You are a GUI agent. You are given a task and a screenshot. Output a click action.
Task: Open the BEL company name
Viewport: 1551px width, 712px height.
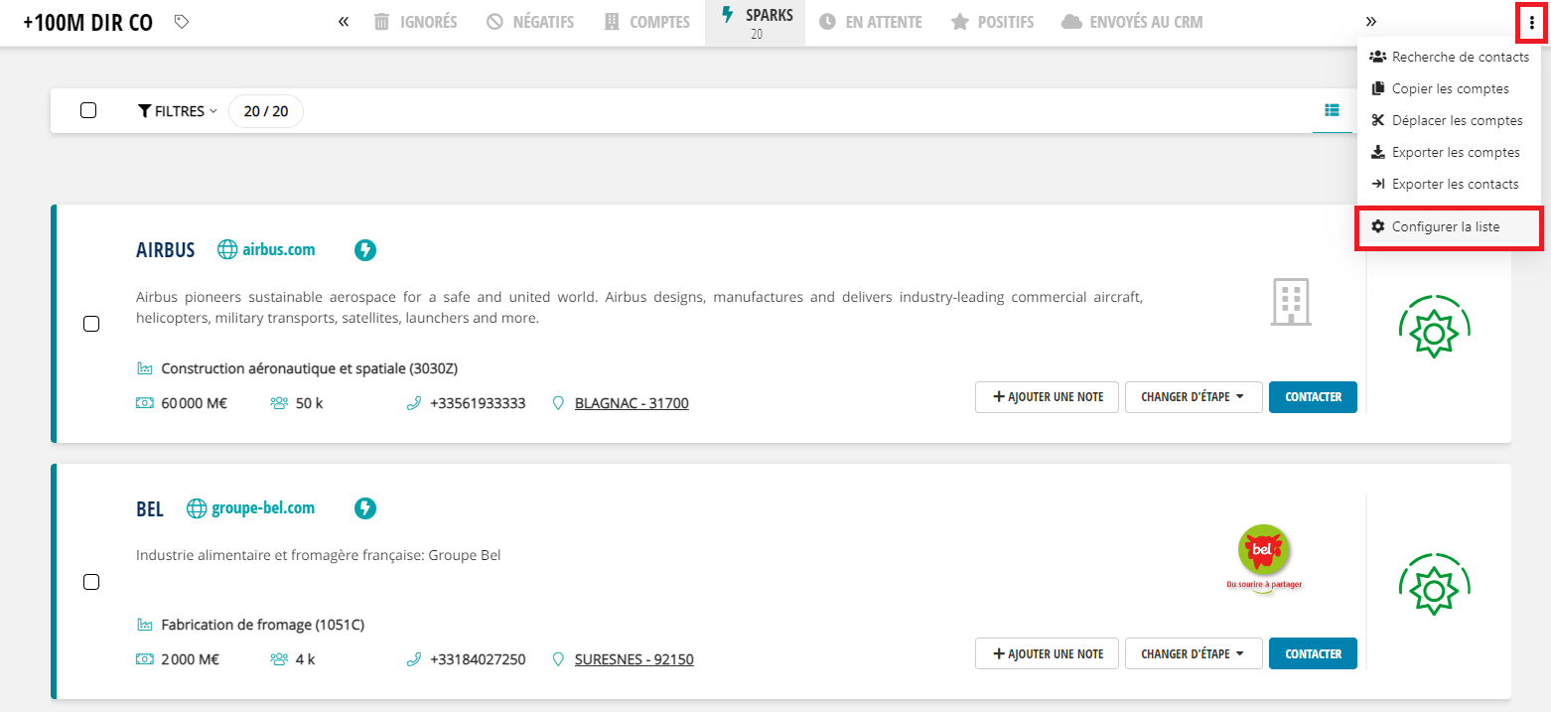coord(150,509)
